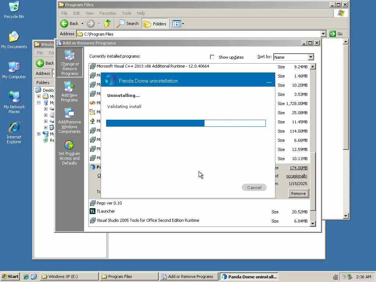Click occasionally usage link
This screenshot has width=376, height=282.
(297, 176)
